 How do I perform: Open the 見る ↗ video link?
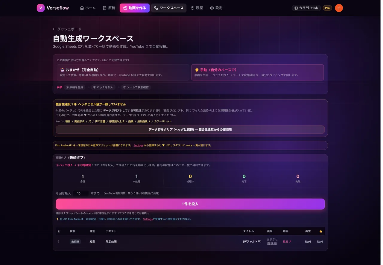tap(287, 242)
